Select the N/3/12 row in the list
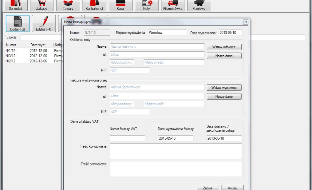 tap(11, 56)
